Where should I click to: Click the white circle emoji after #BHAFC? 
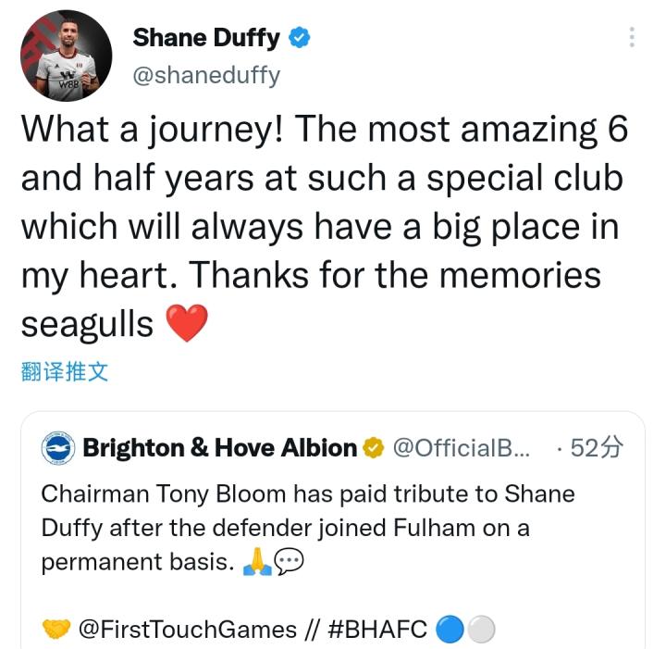tap(481, 629)
